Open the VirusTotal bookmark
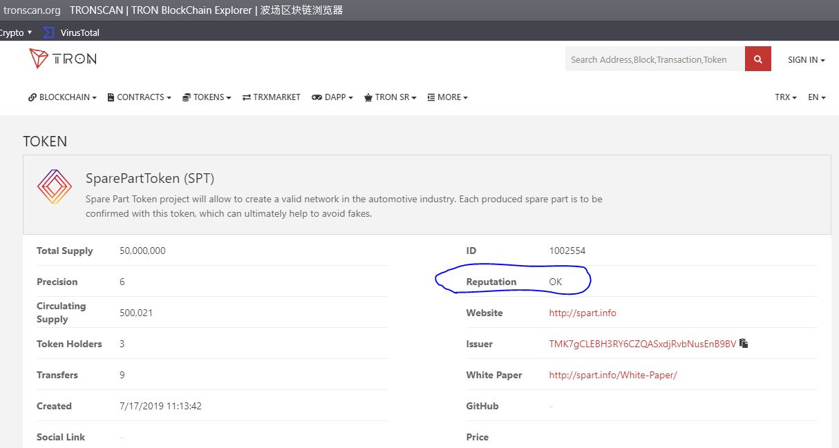Viewport: 839px width, 448px height. [71, 32]
